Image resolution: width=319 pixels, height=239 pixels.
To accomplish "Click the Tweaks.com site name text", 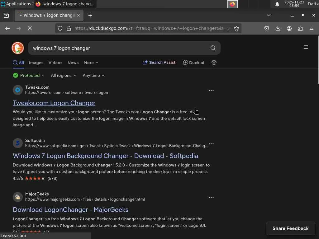I will click(x=37, y=87).
